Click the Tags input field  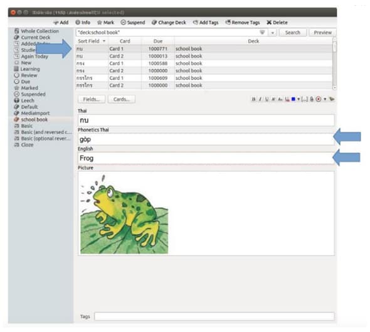click(x=214, y=316)
